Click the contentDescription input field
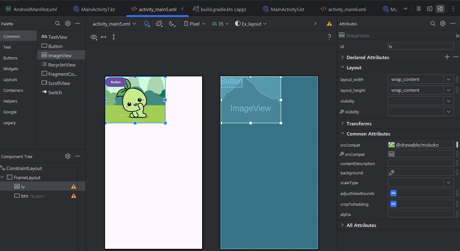This screenshot has height=251, width=460. click(421, 163)
